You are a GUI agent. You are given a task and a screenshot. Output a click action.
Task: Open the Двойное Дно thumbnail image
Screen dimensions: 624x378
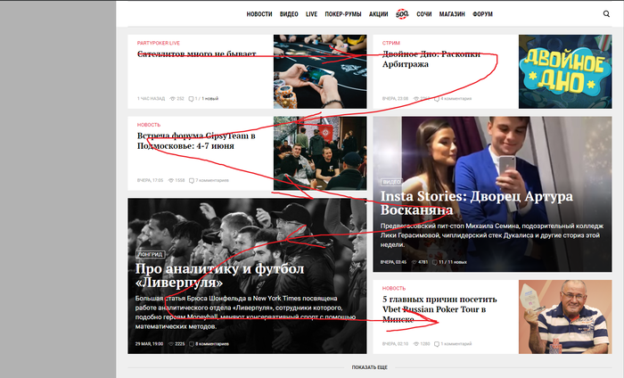[565, 71]
